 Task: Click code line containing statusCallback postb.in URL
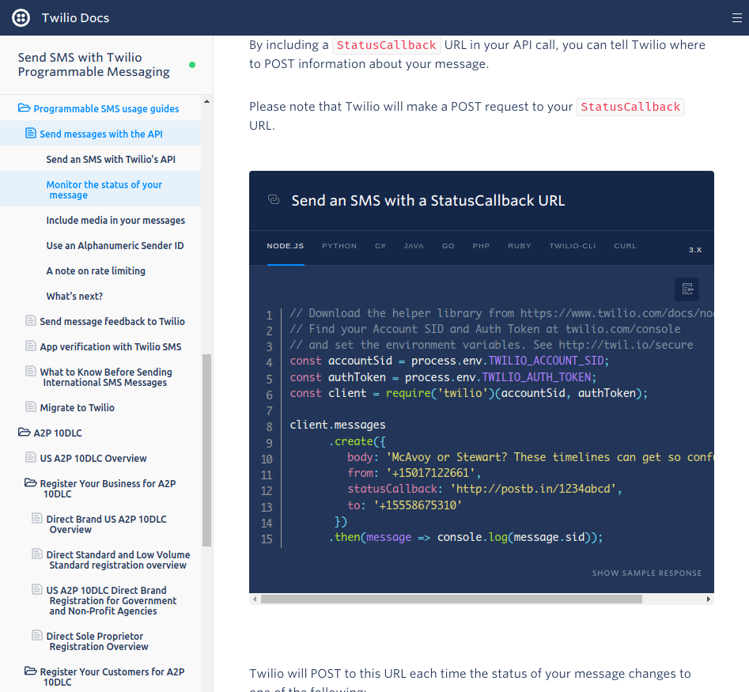pyautogui.click(x=484, y=489)
